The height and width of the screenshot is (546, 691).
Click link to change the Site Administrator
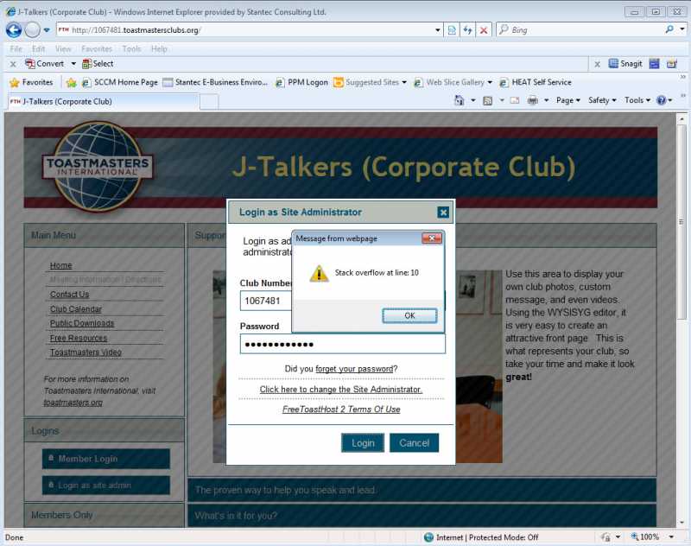[340, 389]
